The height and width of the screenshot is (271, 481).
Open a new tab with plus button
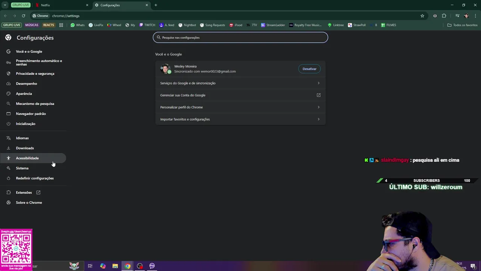tap(156, 5)
